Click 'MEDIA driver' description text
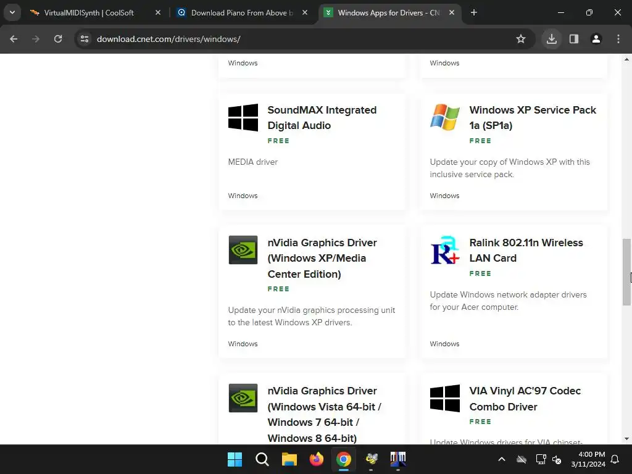632x474 pixels. [252, 162]
